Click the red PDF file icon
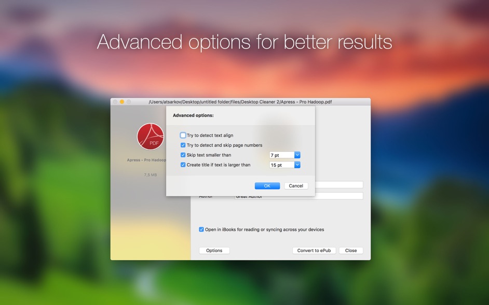The width and height of the screenshot is (489, 305). point(151,137)
